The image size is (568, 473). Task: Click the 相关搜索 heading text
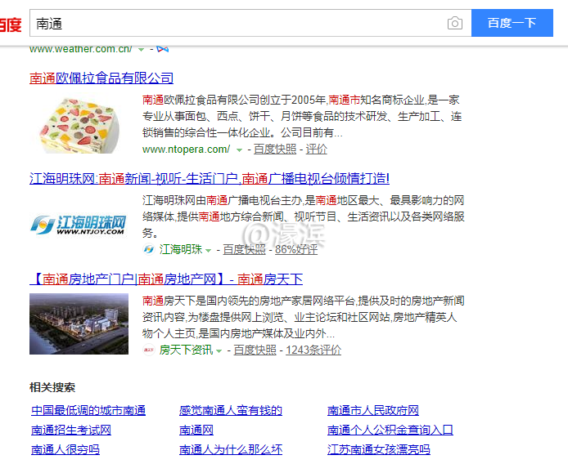52,387
